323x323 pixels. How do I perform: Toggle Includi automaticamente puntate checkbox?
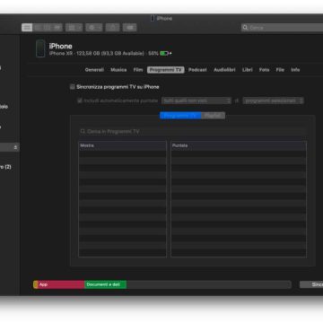click(x=80, y=100)
